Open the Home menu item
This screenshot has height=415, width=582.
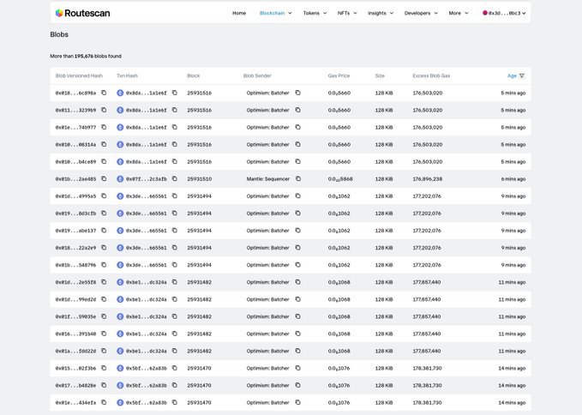239,13
